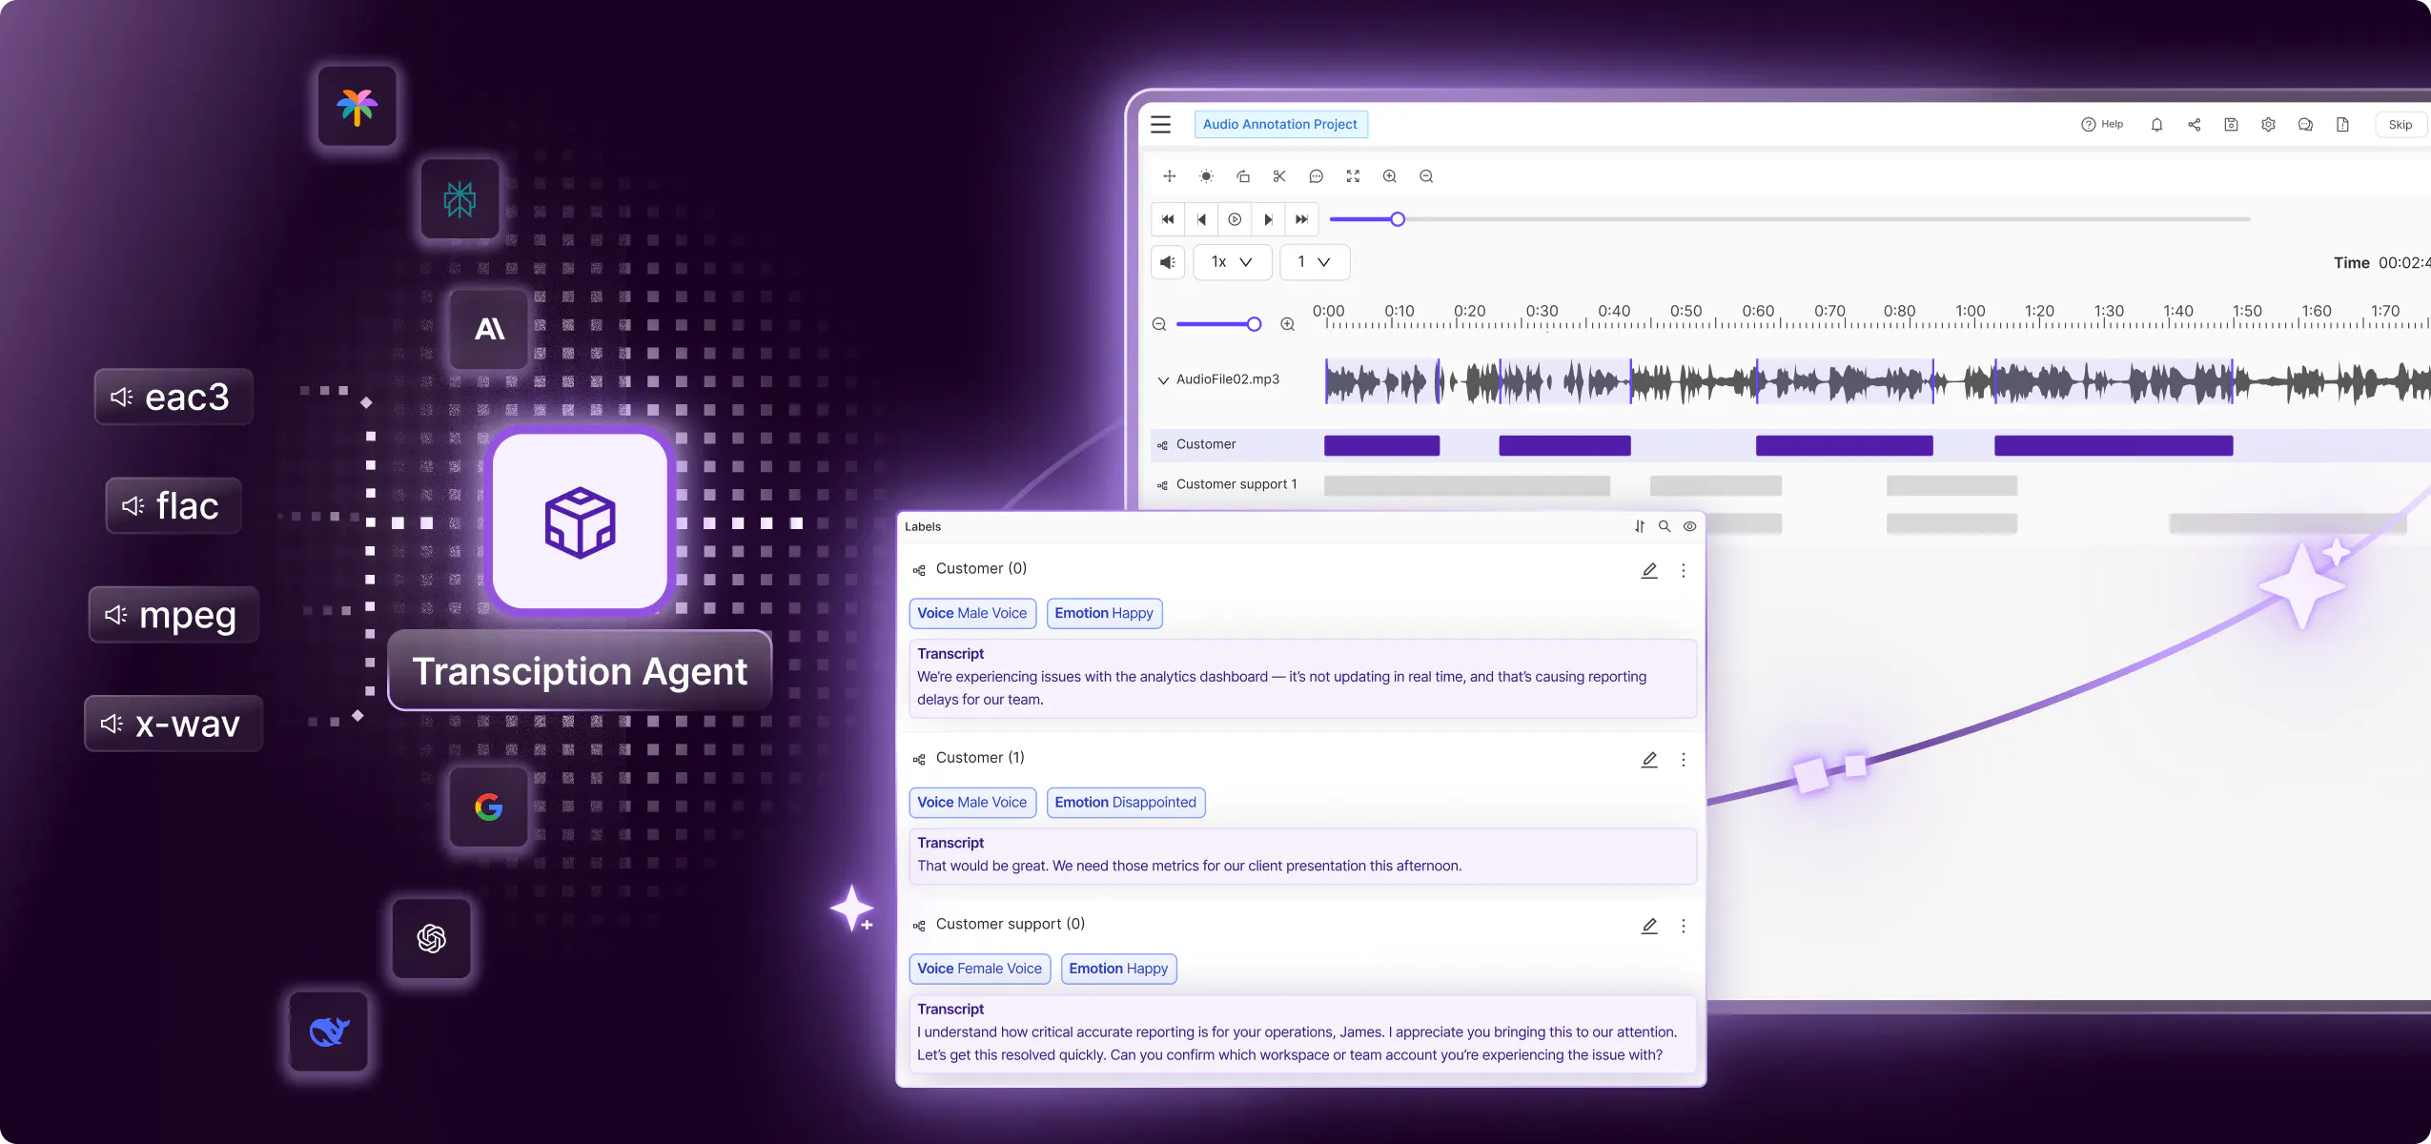Open the settings gear

(x=2267, y=125)
